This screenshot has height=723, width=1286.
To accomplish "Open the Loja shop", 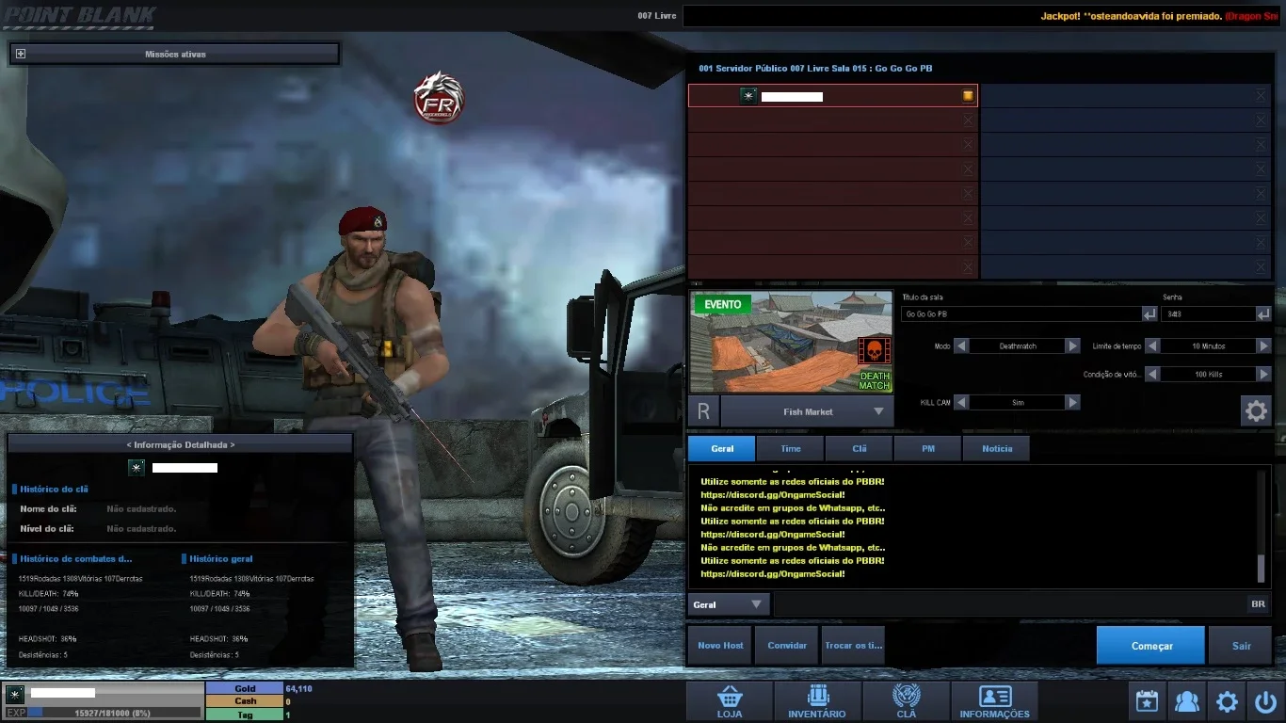I will point(730,702).
